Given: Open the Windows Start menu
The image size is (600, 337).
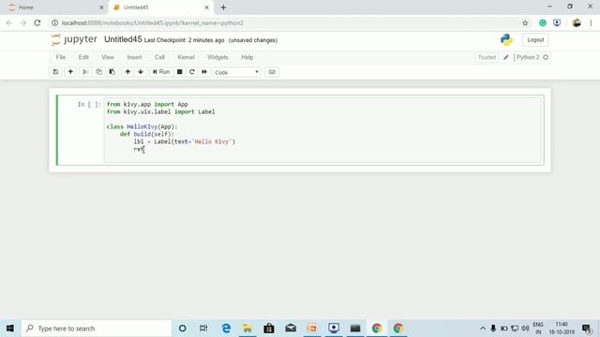Looking at the screenshot, I should (x=10, y=329).
